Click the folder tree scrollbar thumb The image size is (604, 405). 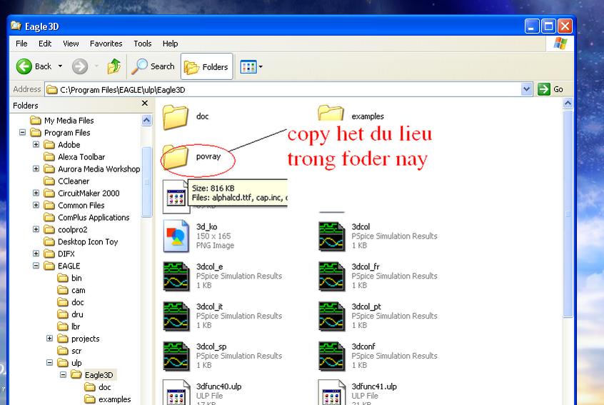coord(146,182)
